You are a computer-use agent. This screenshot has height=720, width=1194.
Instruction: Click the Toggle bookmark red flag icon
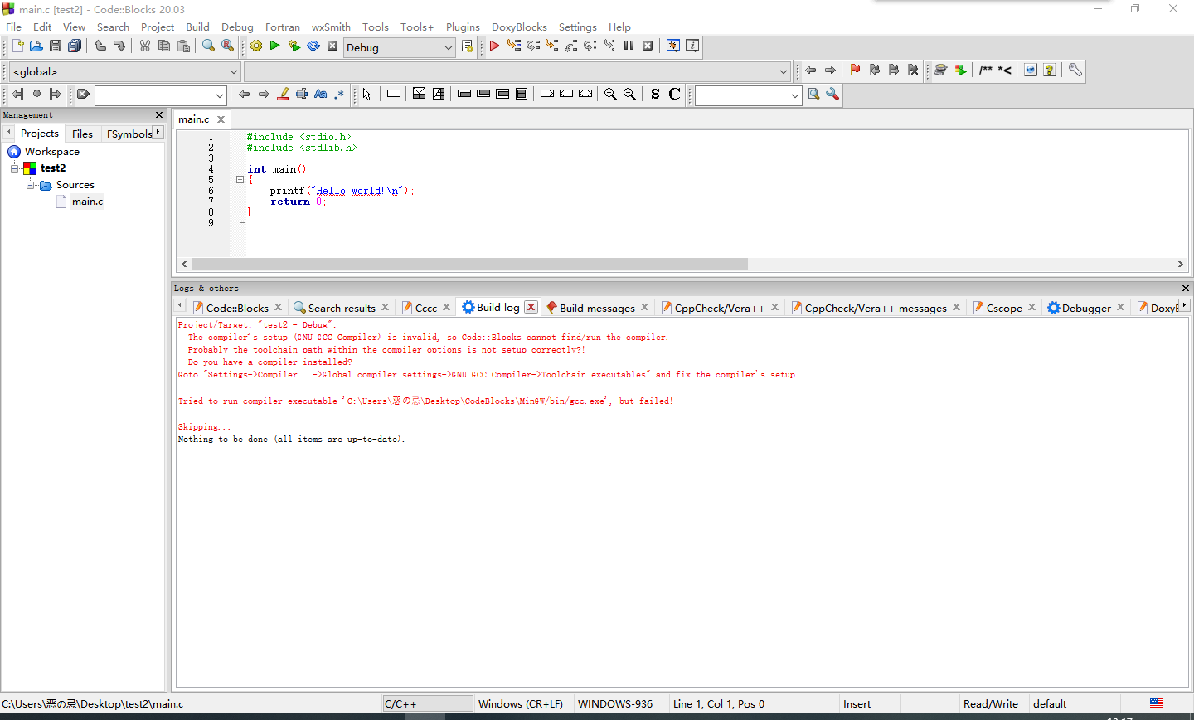(855, 71)
